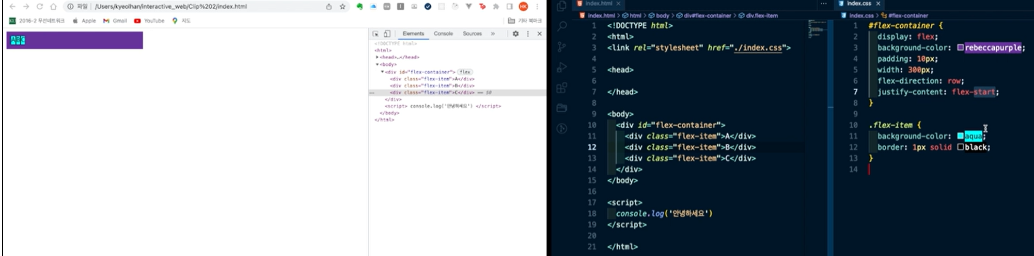Reload the index.html page in Chrome
The width and height of the screenshot is (1034, 256).
click(40, 7)
